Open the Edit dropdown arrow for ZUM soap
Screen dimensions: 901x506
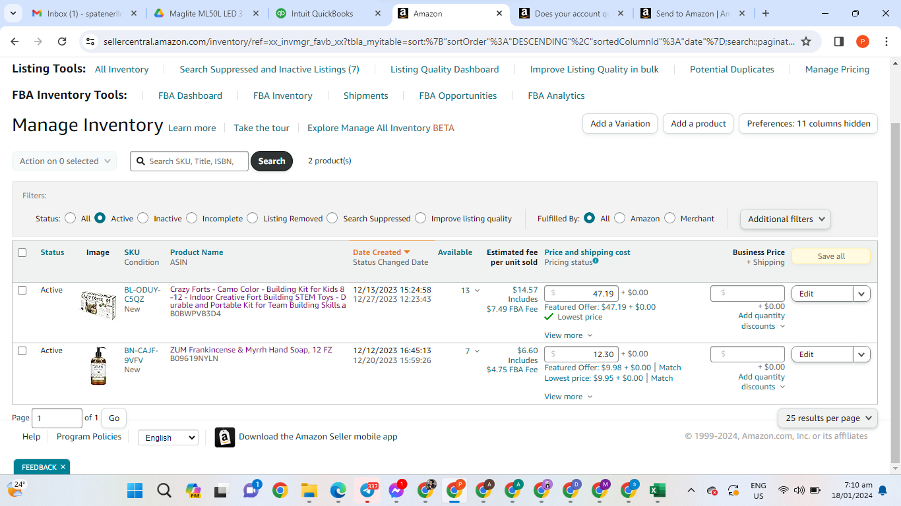coord(862,354)
